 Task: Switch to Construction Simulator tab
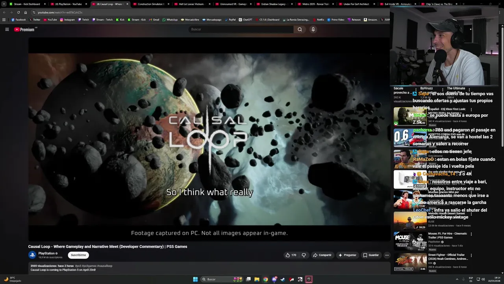(x=151, y=4)
